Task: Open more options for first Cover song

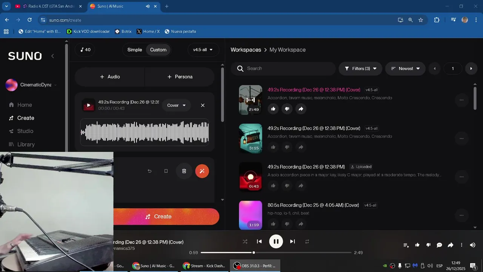Action: [x=461, y=100]
